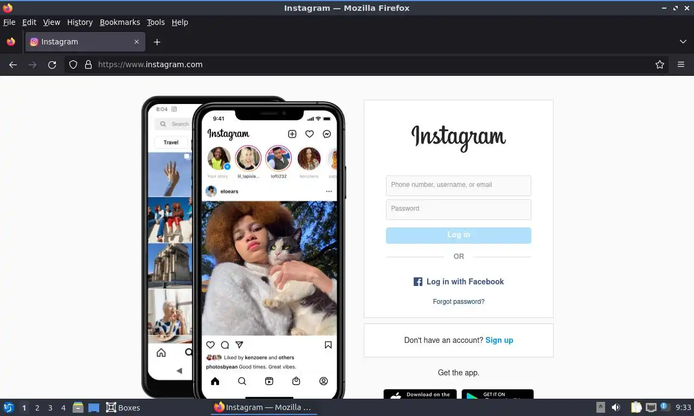Open a new tab with plus button
Screen dimensions: 694x416
157,42
